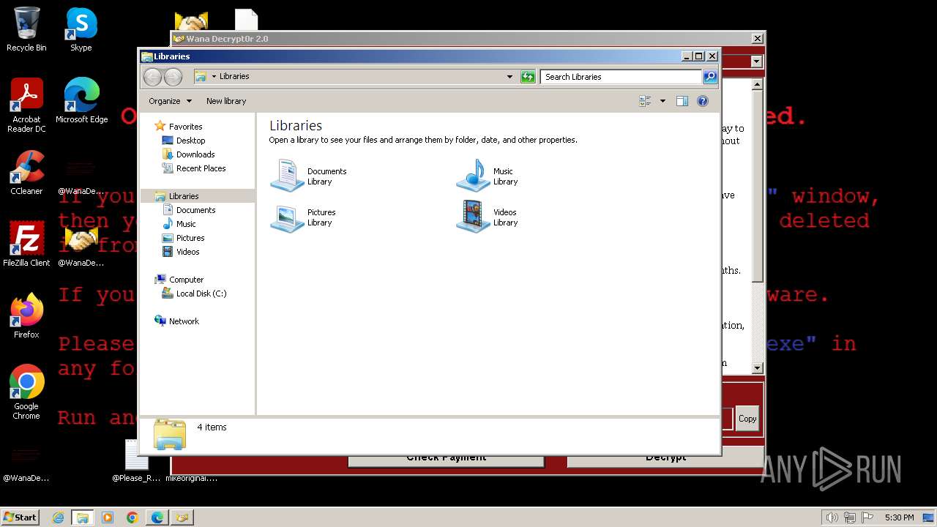
Task: Click the Explorer taskbar button
Action: click(x=83, y=517)
